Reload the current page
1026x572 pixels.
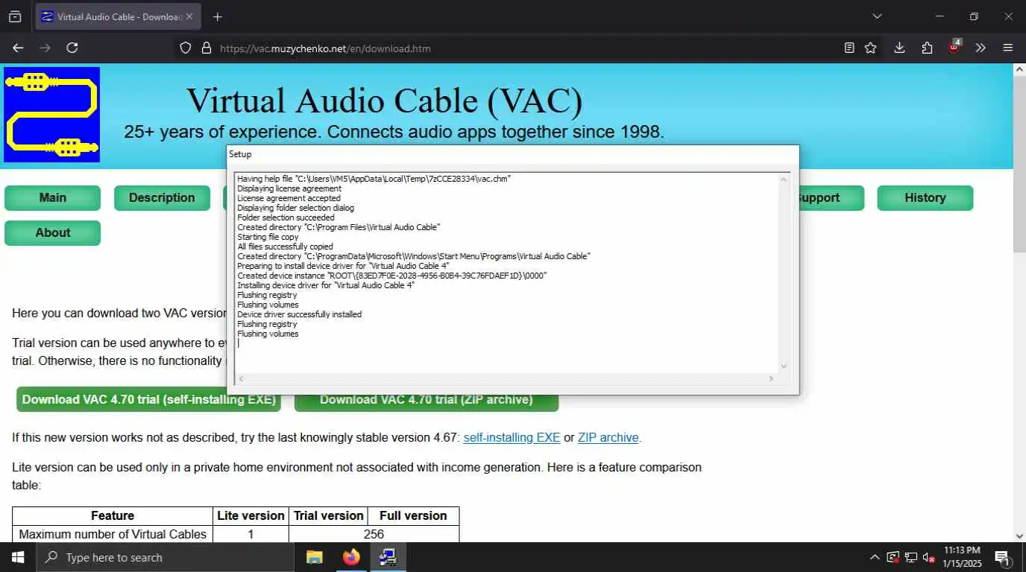point(72,48)
